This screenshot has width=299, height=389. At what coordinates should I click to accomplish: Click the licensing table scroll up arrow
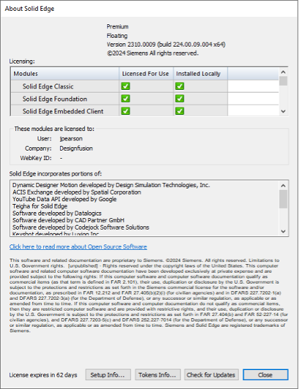(x=284, y=72)
